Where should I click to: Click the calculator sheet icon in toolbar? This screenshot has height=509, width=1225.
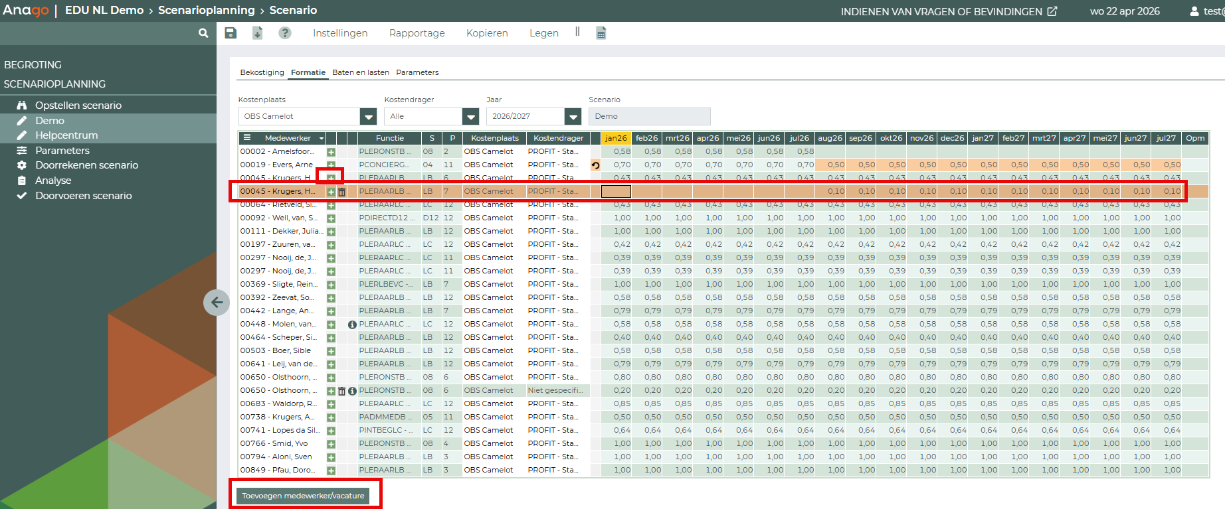[601, 33]
